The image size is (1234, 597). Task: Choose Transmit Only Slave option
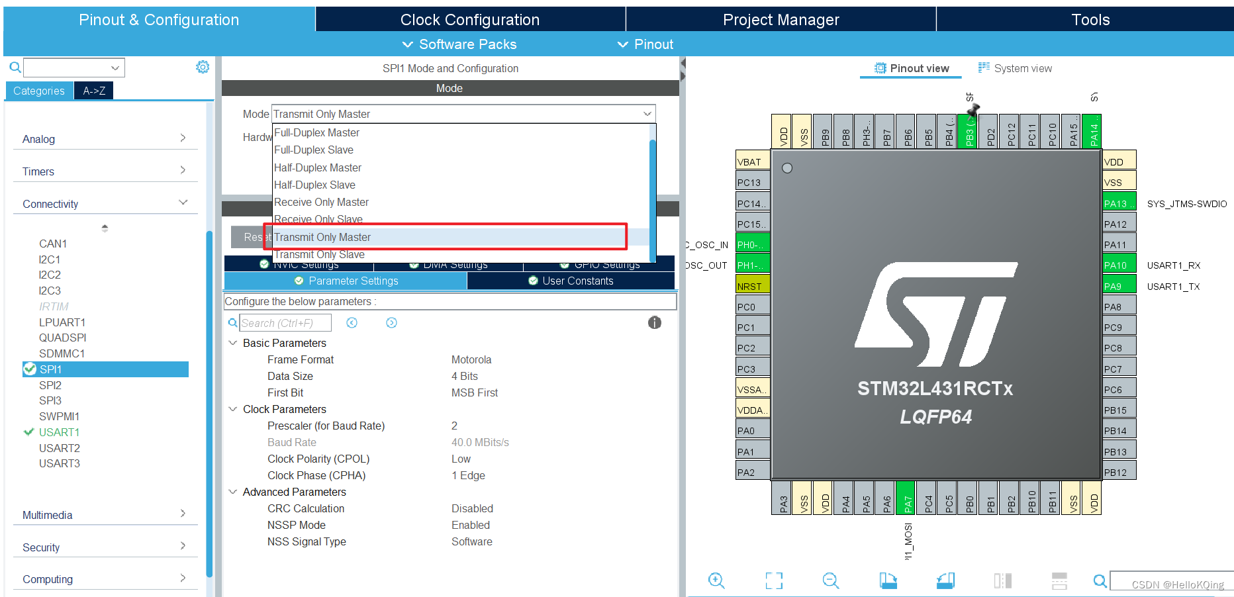(461, 254)
